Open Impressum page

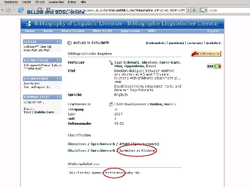tap(130, 31)
